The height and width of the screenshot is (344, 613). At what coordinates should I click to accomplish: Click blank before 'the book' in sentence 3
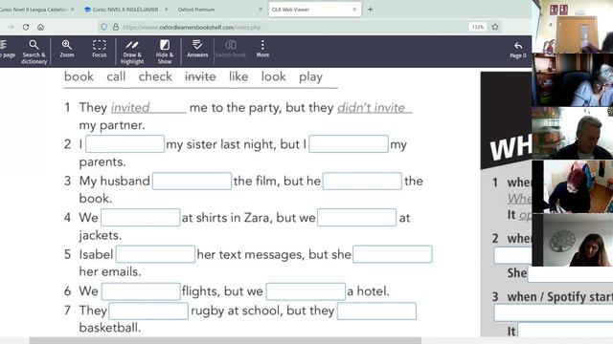[362, 181]
